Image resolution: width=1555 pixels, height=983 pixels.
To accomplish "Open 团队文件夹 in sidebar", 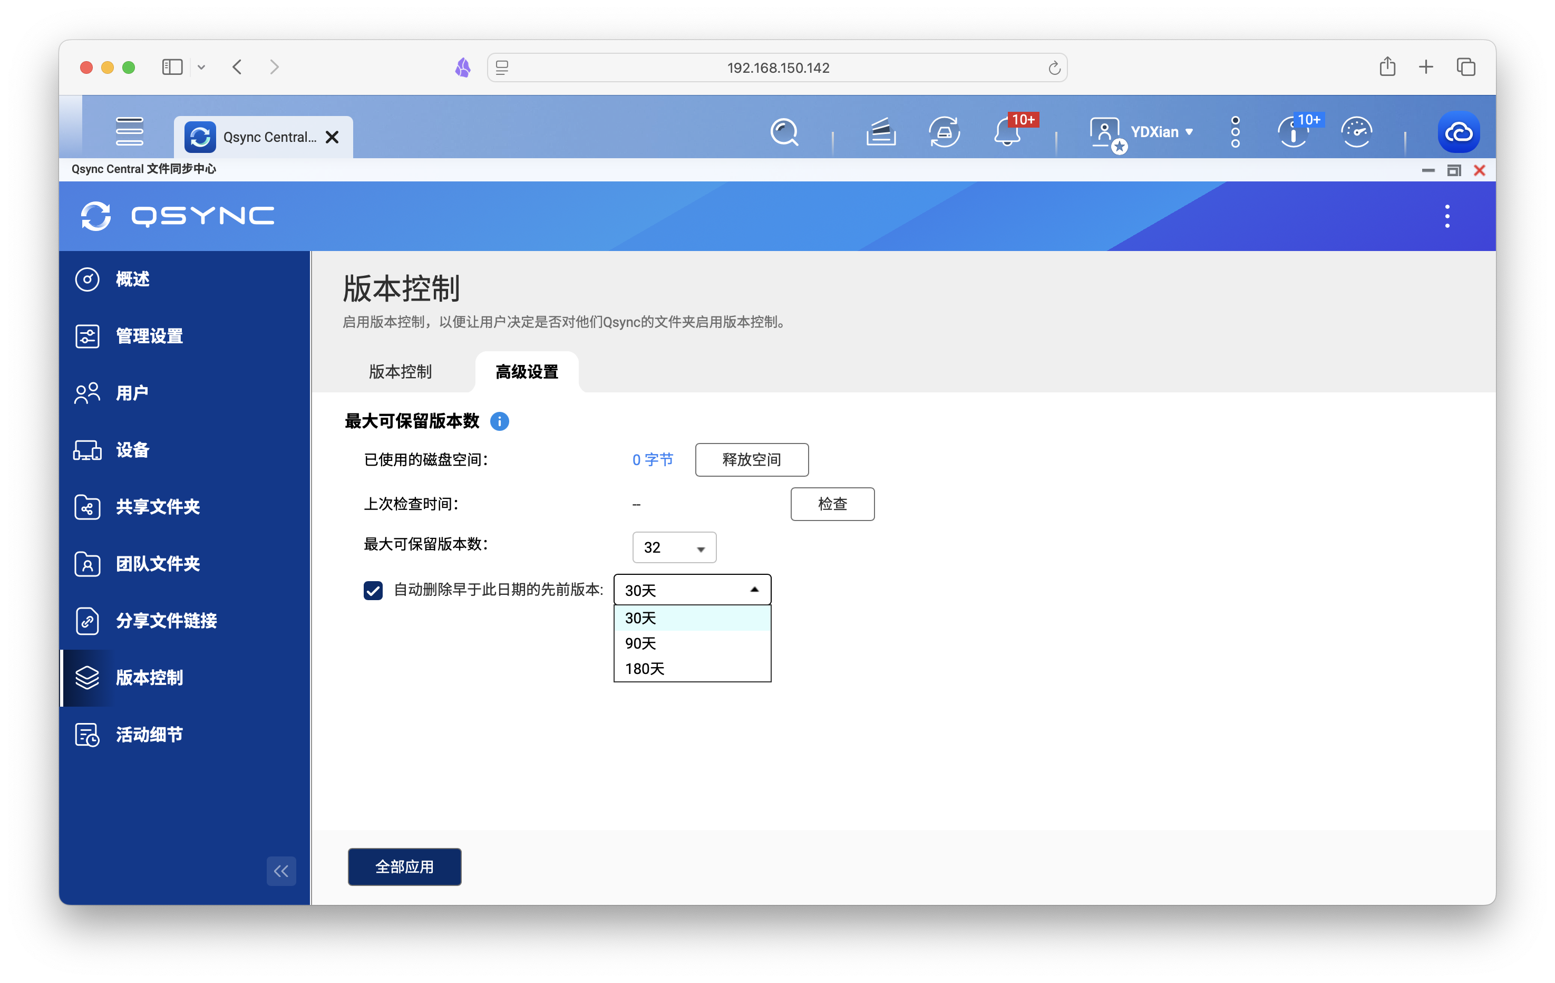I will (x=186, y=564).
